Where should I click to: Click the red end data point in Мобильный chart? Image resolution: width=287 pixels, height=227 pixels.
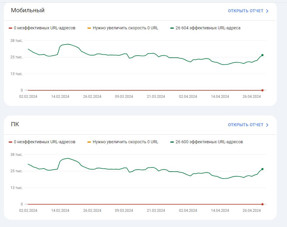pos(262,90)
